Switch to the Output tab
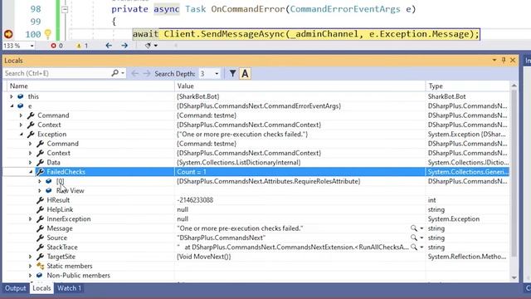This screenshot has height=299, width=531. pos(15,288)
